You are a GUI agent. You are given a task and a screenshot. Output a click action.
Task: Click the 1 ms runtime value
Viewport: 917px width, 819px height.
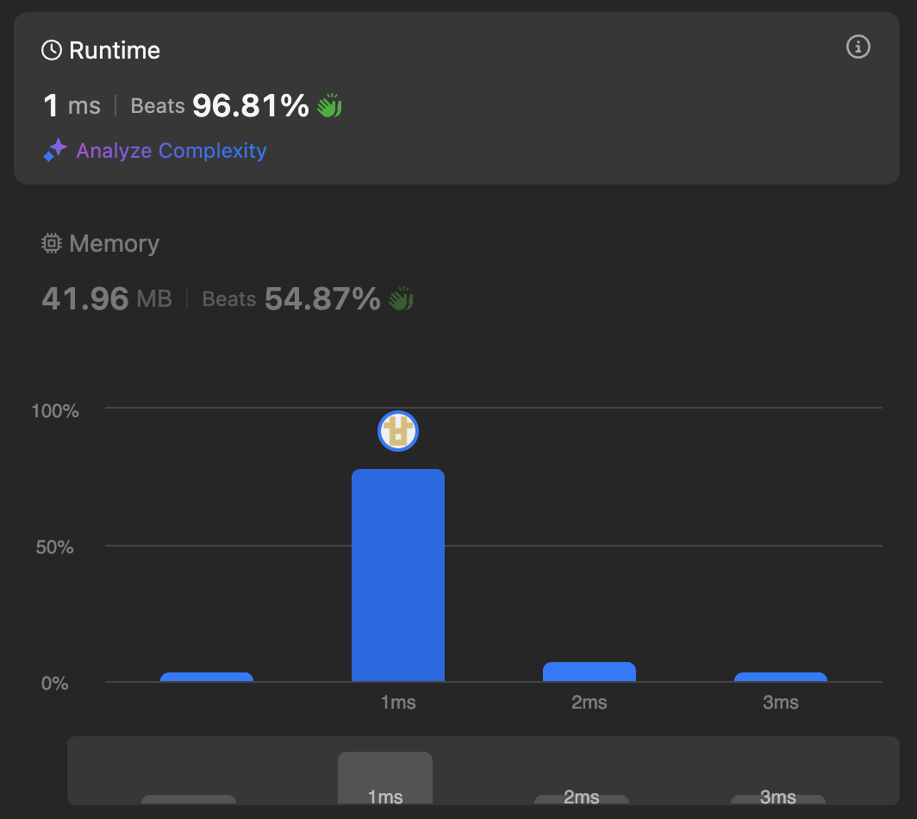[72, 105]
